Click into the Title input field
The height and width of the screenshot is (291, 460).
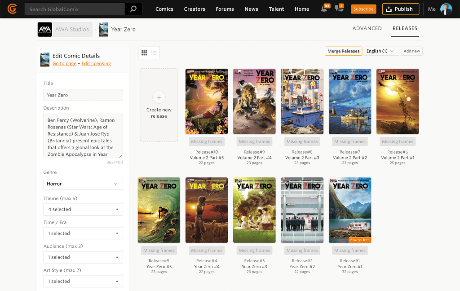[x=83, y=95]
